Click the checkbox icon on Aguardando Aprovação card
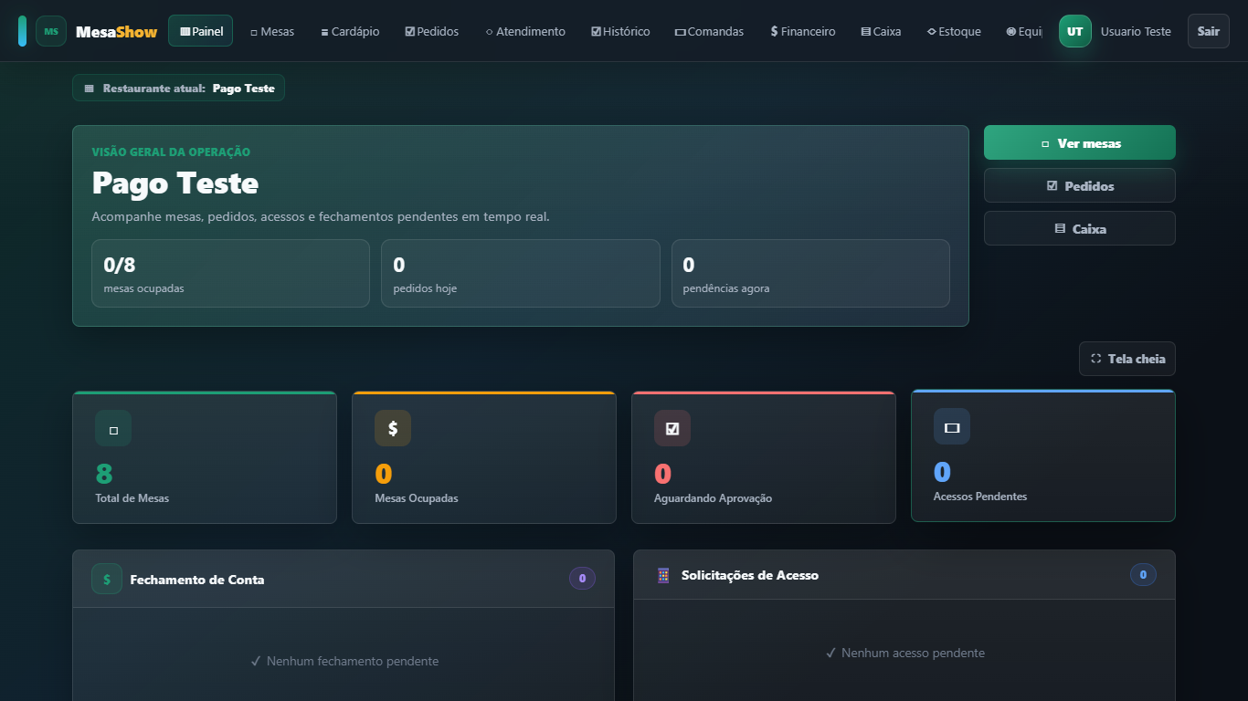This screenshot has width=1248, height=701. 672,429
